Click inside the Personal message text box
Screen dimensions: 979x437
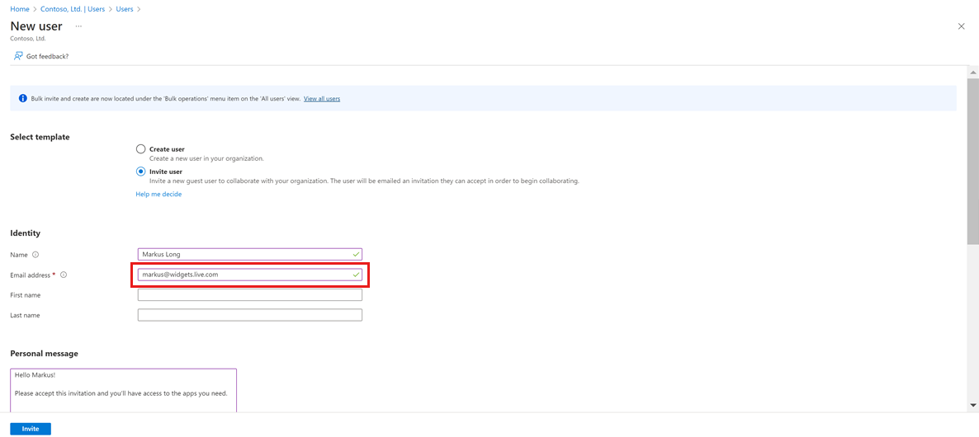point(124,390)
